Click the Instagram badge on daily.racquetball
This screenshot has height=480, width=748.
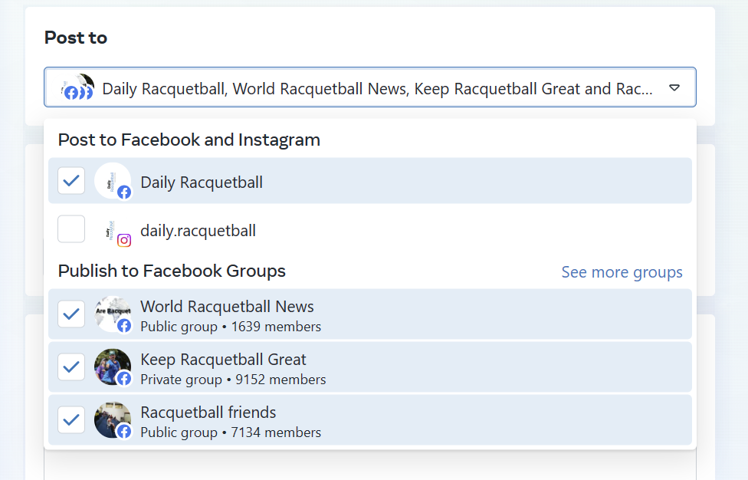[x=124, y=240]
